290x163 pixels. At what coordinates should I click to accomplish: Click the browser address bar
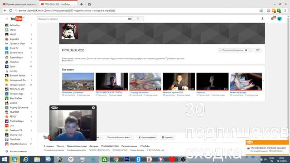137,10
